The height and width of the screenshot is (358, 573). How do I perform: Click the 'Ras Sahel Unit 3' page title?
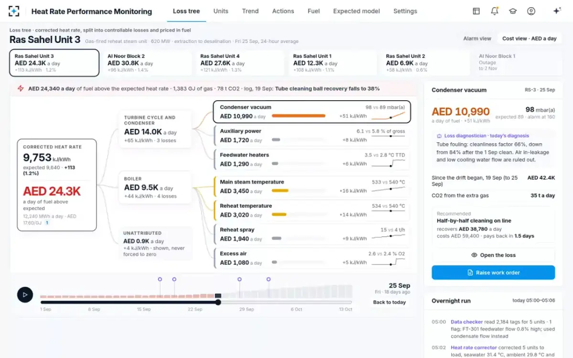[x=45, y=40]
